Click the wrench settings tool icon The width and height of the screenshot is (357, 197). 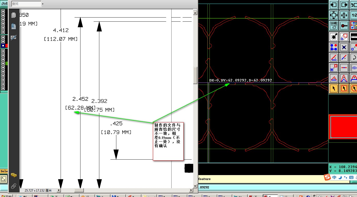click(334, 25)
